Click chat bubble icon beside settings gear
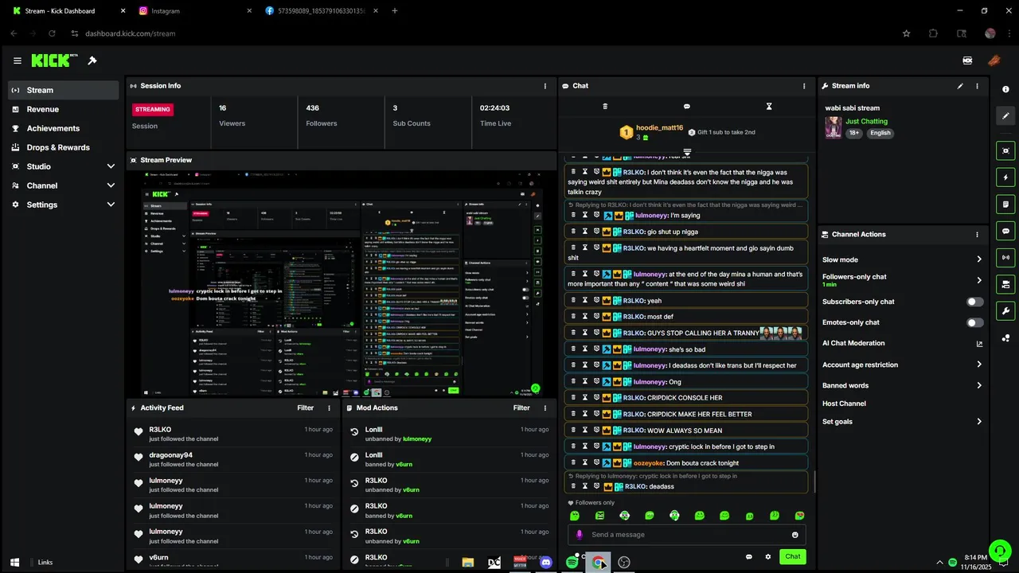 click(748, 557)
